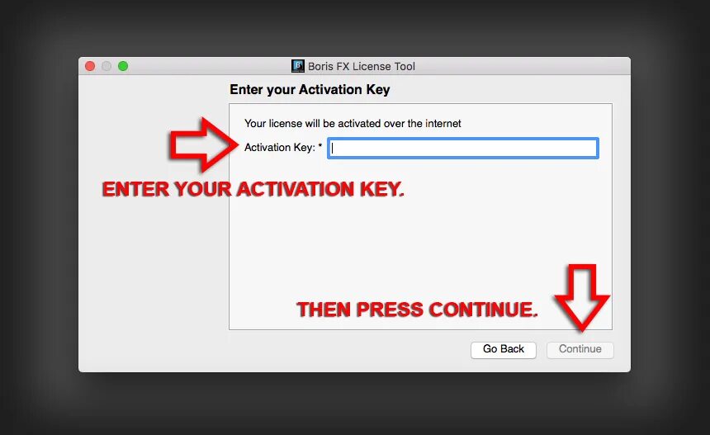Click the dark background outside the window
The image size is (710, 435).
coord(355,403)
